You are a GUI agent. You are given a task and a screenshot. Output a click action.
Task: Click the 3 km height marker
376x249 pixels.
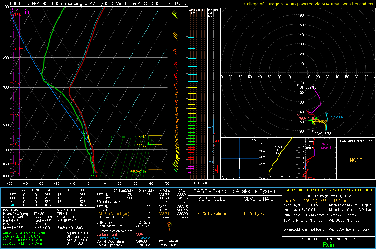(18, 145)
